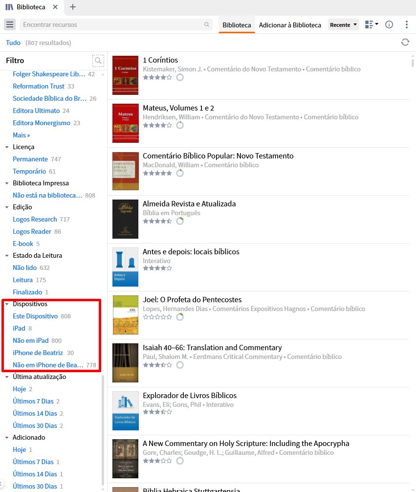The width and height of the screenshot is (416, 492).
Task: Filter Adicionado by Últimos 30 Dias
Action: pos(35,486)
